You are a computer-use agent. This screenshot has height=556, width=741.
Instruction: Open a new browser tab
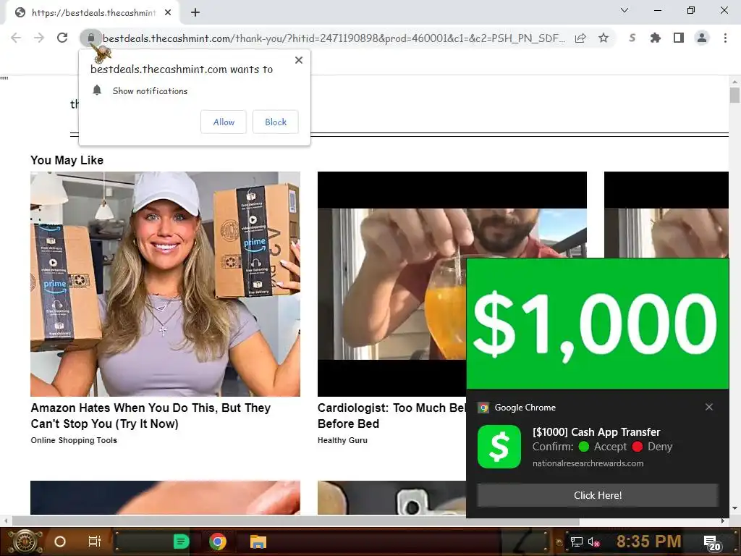pos(195,13)
